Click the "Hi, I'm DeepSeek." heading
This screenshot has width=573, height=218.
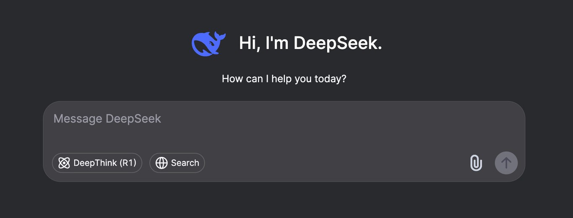[310, 43]
